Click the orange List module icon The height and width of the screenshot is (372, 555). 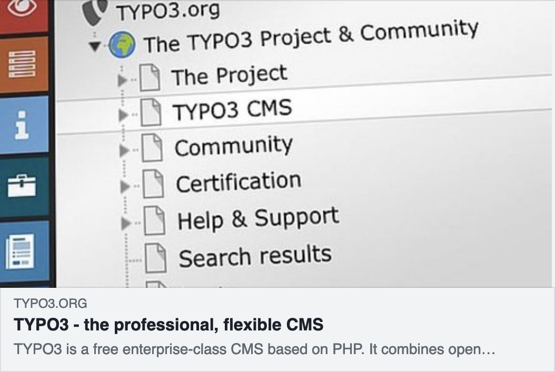coord(22,64)
